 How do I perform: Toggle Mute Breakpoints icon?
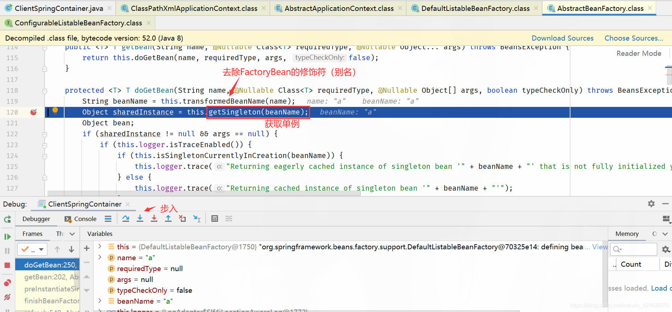[x=7, y=297]
